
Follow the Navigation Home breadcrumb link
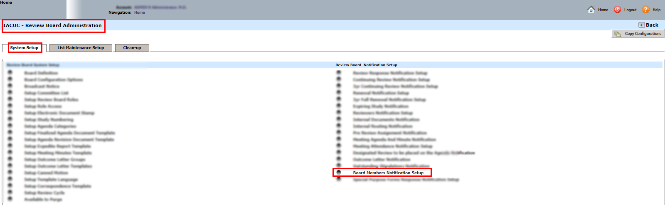click(x=140, y=12)
